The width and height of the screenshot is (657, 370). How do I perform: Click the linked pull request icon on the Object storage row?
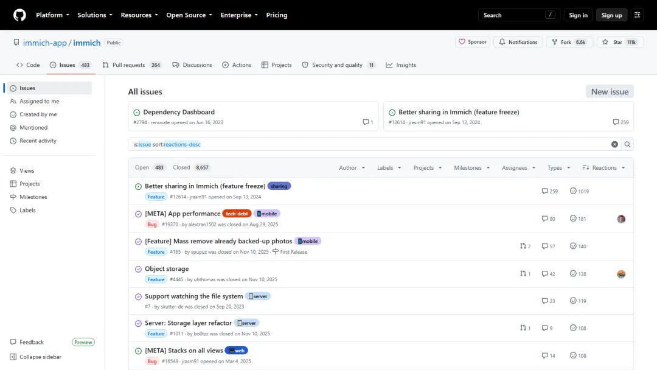pyautogui.click(x=523, y=274)
